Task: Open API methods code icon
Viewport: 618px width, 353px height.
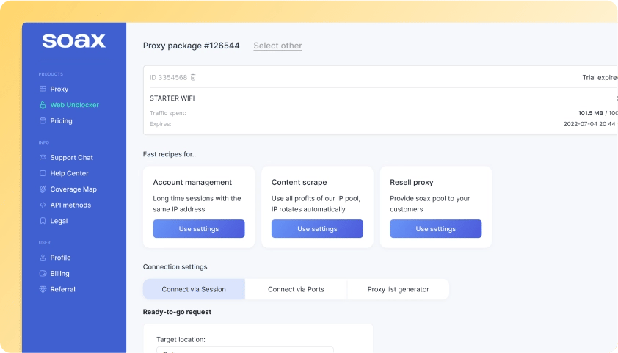Action: click(43, 205)
